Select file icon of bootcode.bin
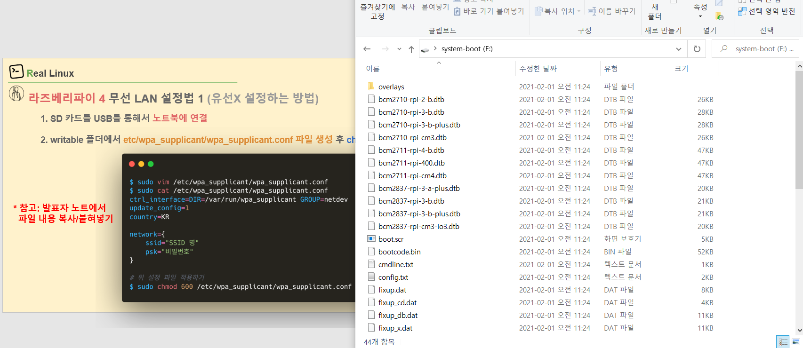This screenshot has width=803, height=348. coord(371,252)
